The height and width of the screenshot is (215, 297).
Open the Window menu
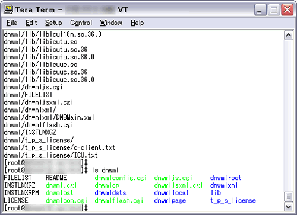click(111, 23)
